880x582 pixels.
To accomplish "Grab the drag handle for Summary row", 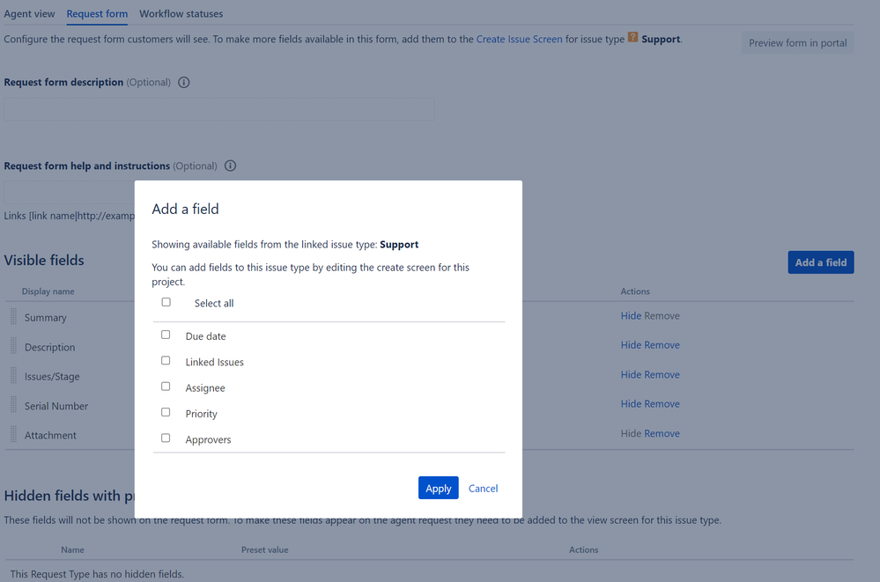I will (13, 317).
